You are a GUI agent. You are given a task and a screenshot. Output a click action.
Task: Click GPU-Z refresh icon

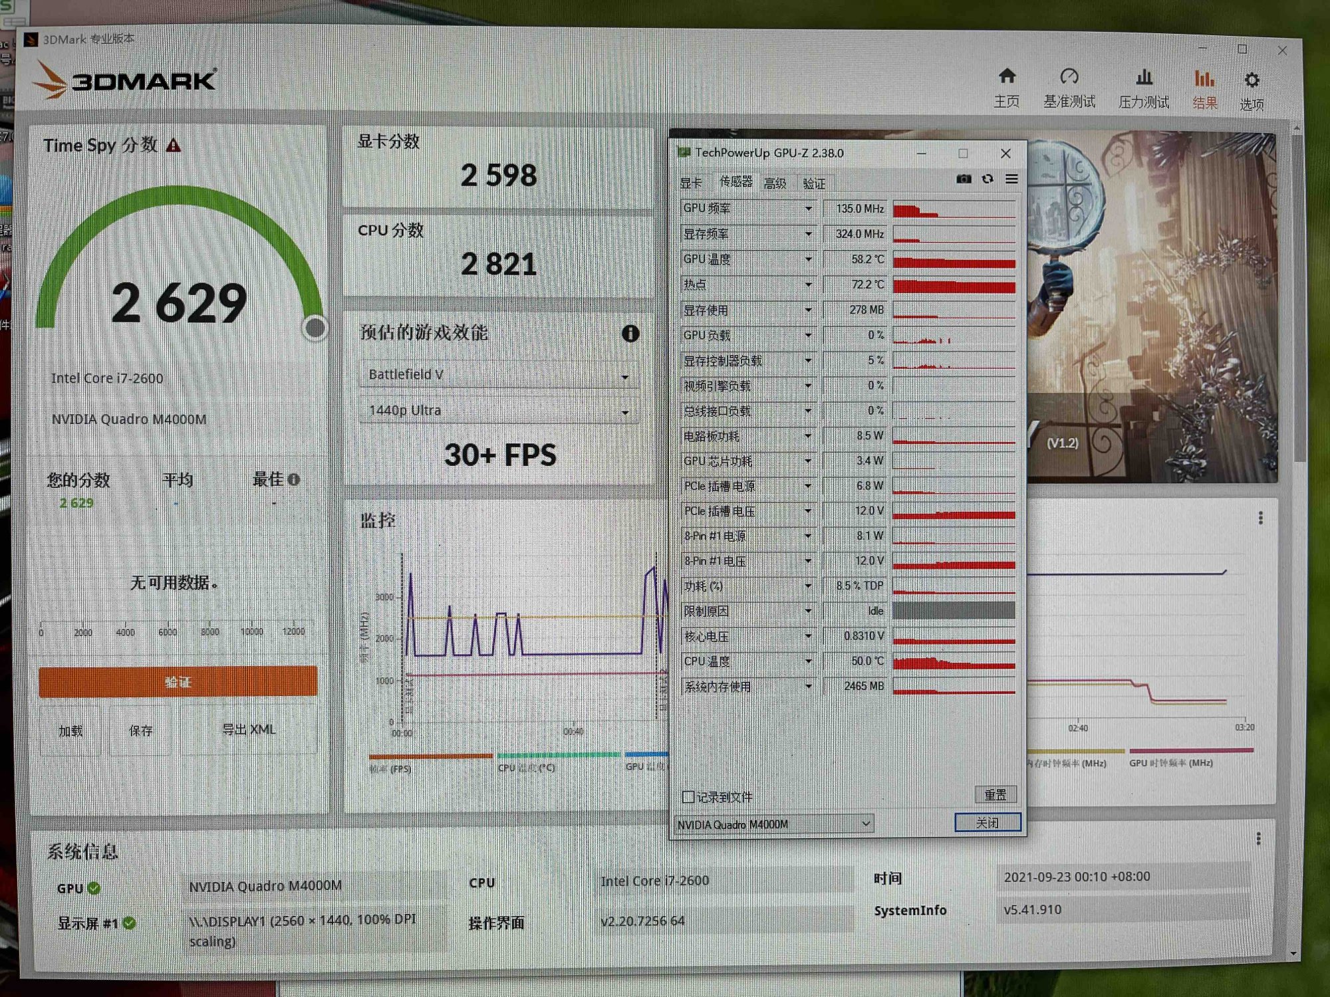click(x=988, y=179)
